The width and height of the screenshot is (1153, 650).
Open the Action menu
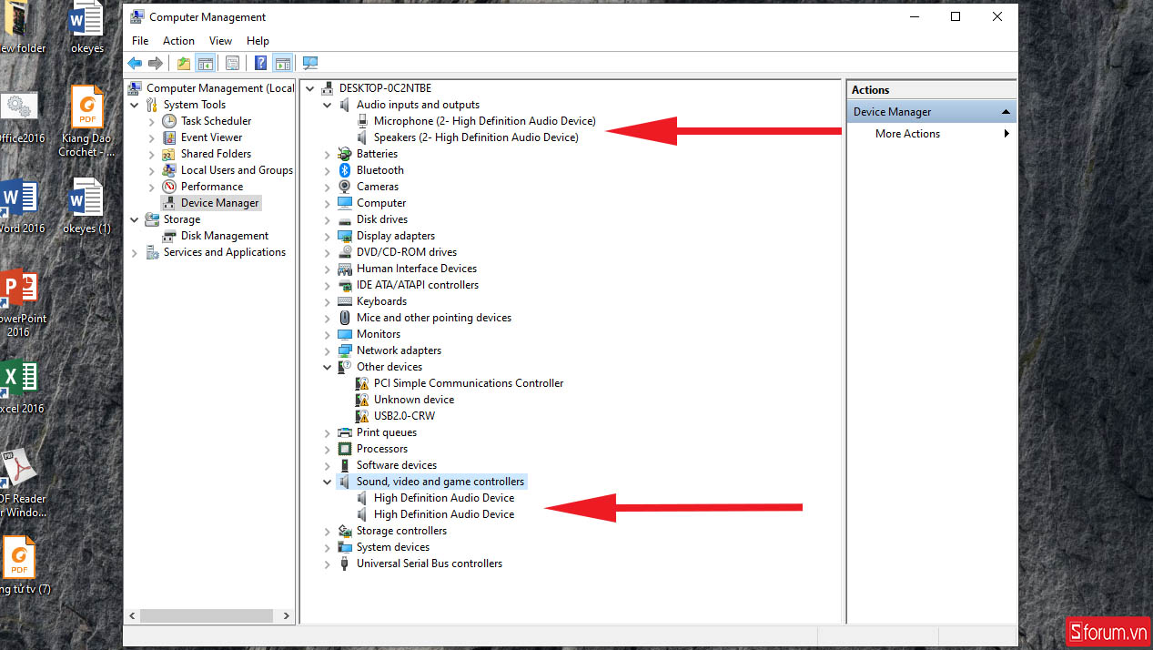pyautogui.click(x=178, y=41)
